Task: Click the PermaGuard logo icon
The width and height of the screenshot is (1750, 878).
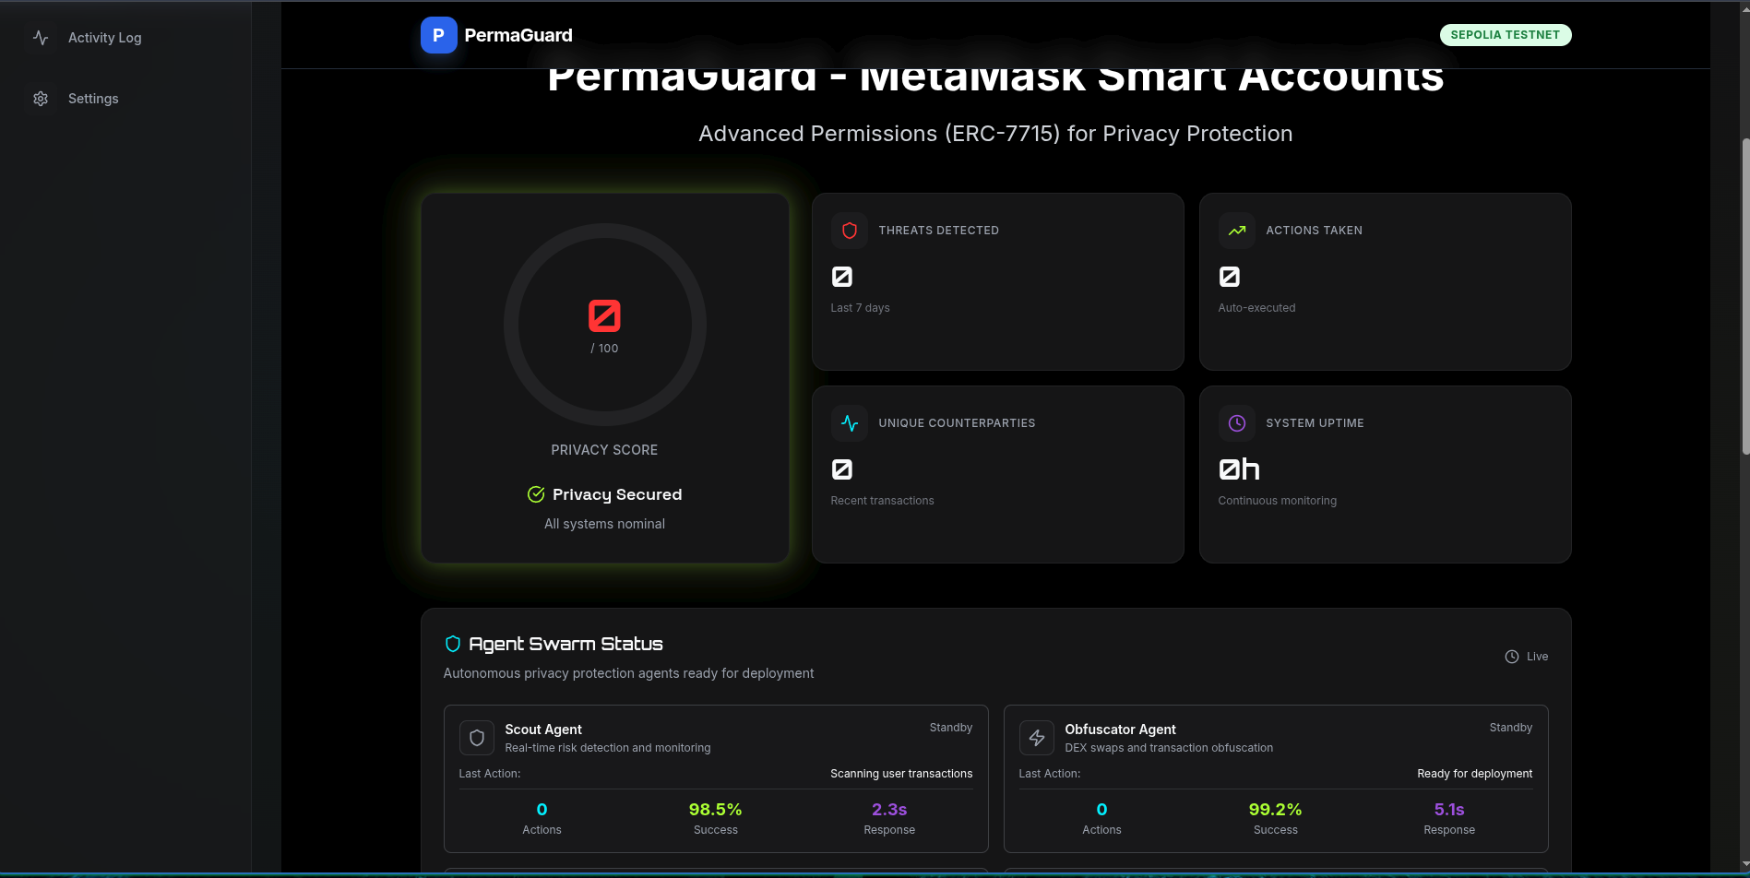Action: pyautogui.click(x=438, y=35)
